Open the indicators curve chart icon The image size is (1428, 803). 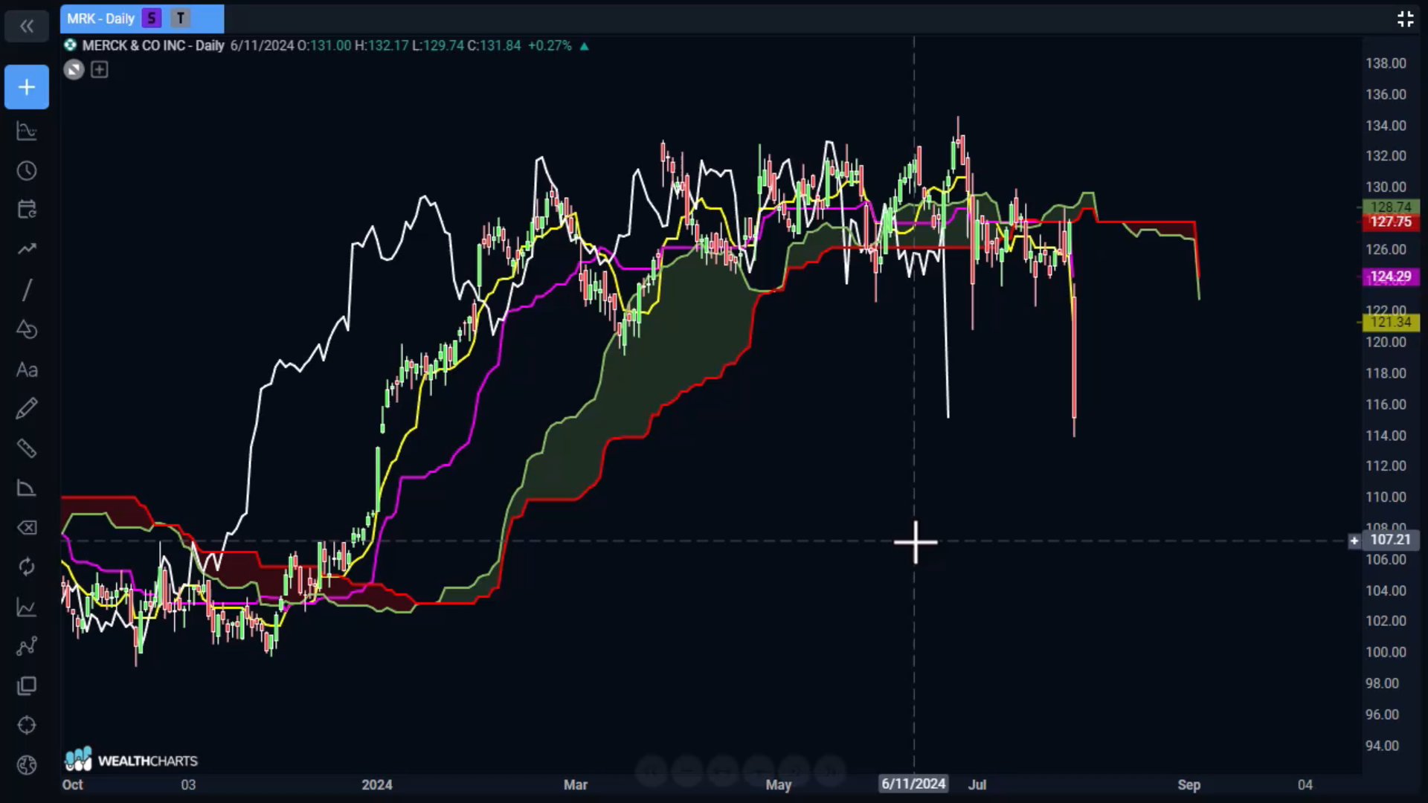pos(27,131)
